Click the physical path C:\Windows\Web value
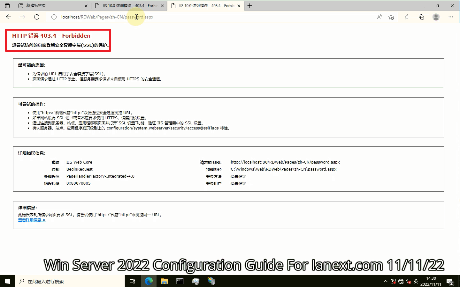 pyautogui.click(x=284, y=169)
